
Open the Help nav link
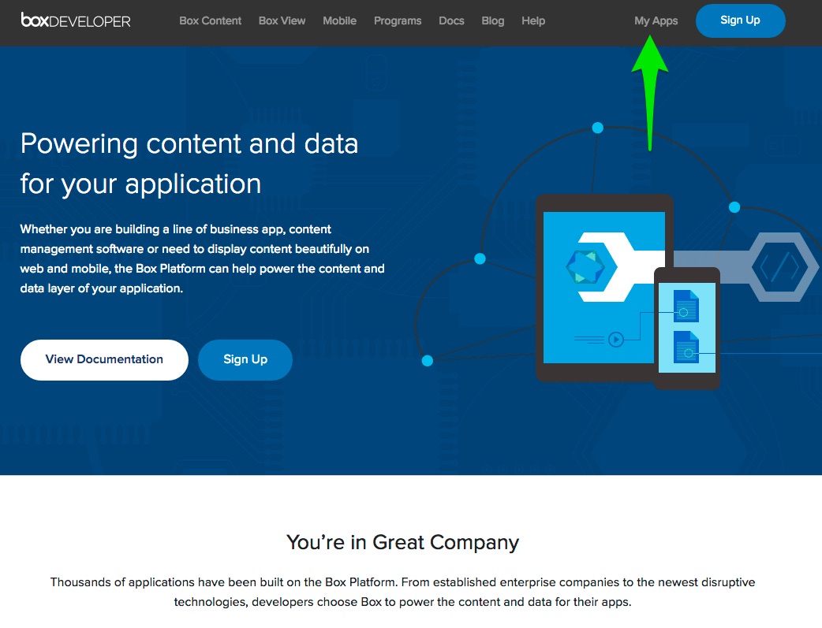point(533,21)
